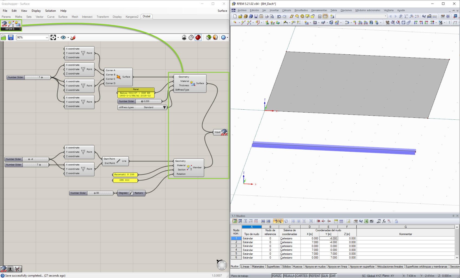Open the Grasshopper save file icon
This screenshot has width=460, height=278.
(x=11, y=37)
